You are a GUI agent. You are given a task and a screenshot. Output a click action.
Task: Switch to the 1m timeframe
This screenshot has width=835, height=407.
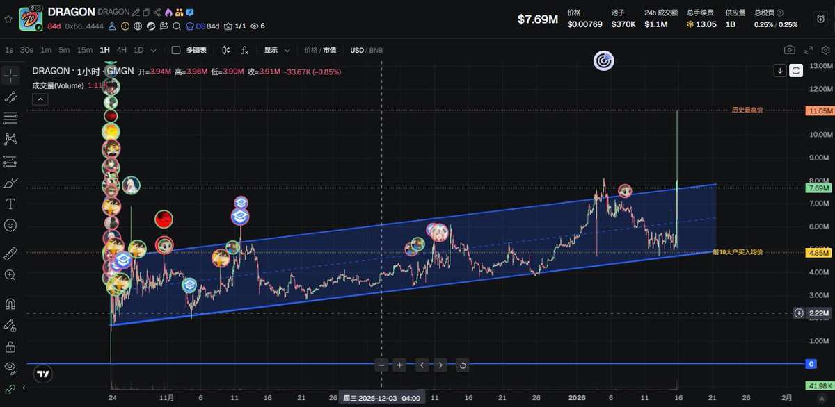[x=46, y=50]
